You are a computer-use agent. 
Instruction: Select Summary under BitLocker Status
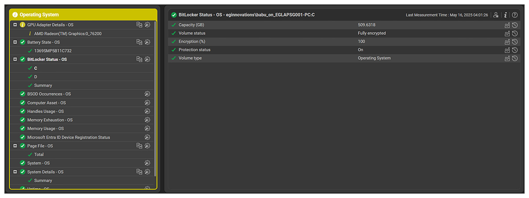click(43, 86)
